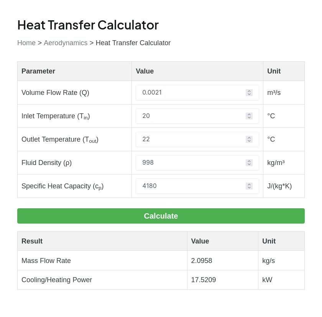Decrement the Fluid Density value
The height and width of the screenshot is (317, 322).
pos(249,164)
